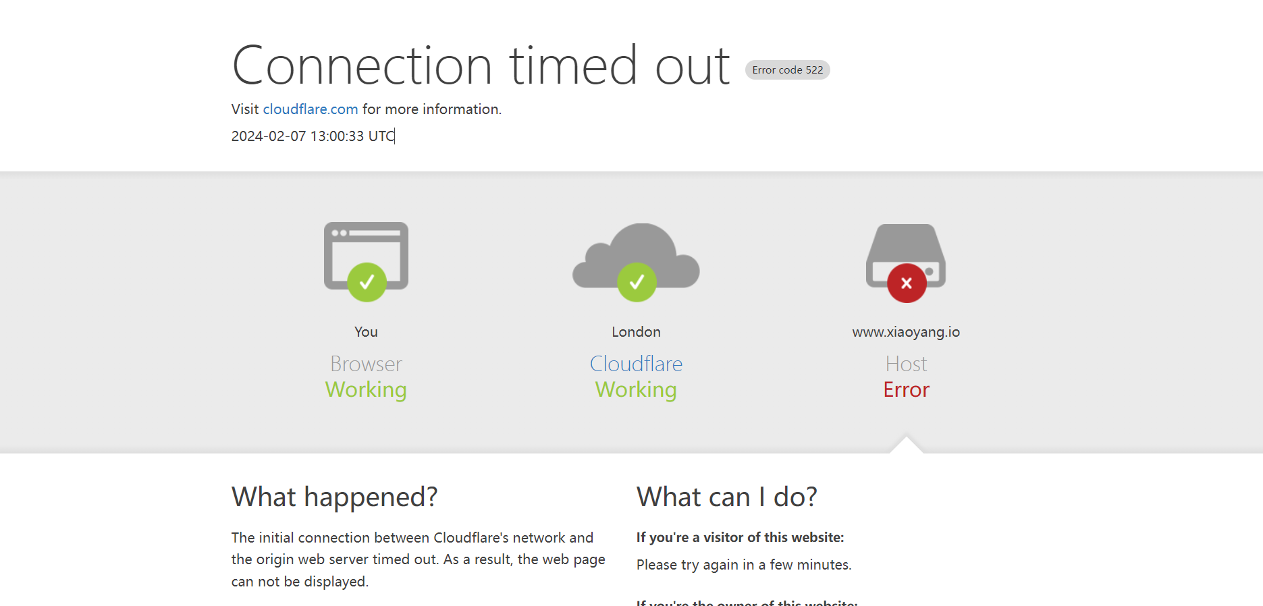Screen dimensions: 1263x606
Task: Click the Working status under Cloudflare
Action: coord(636,390)
